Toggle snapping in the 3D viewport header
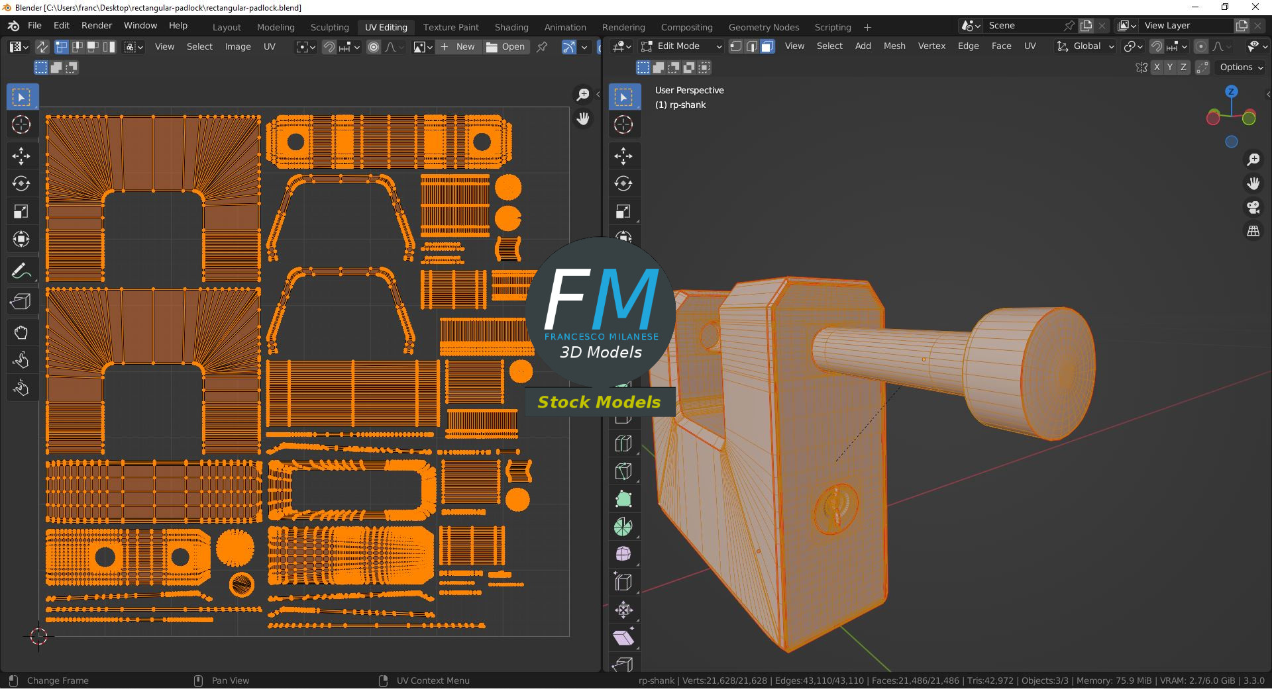The image size is (1272, 689). 1156,46
